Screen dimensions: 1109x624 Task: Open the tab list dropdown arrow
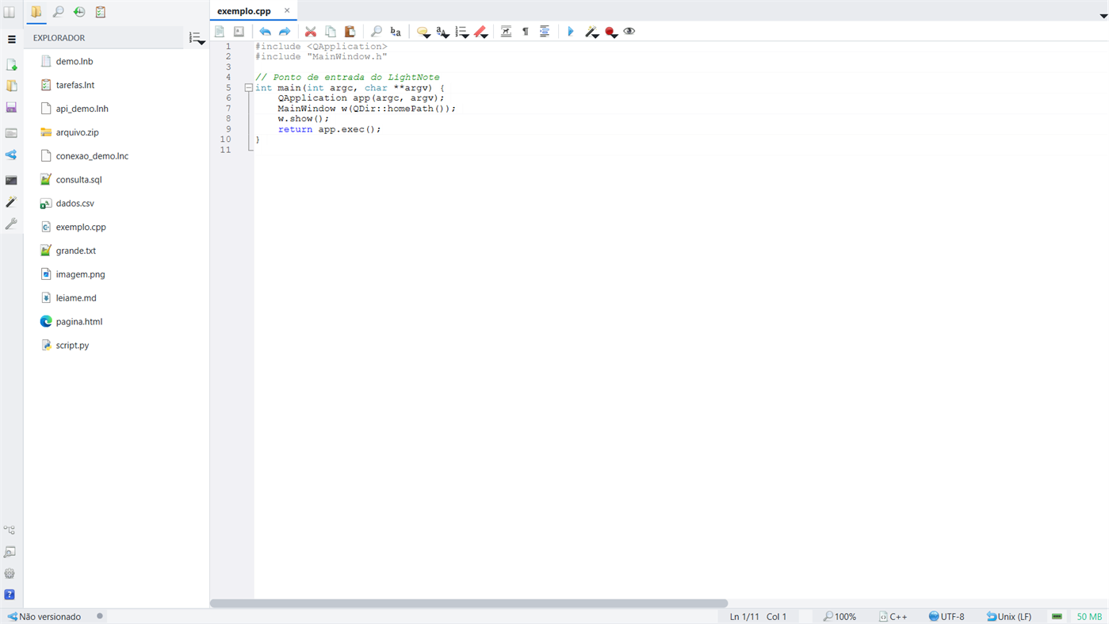1103,16
